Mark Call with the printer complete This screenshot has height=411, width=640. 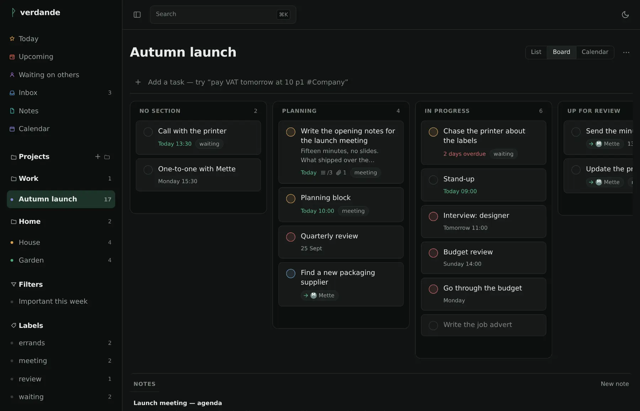click(148, 132)
